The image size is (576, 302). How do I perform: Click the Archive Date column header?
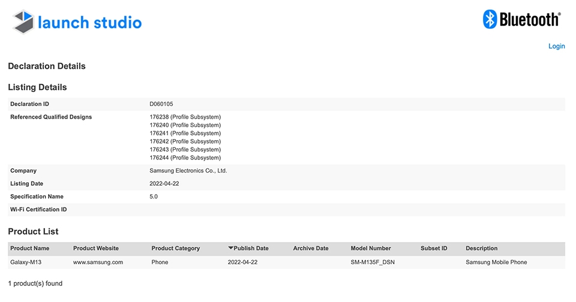click(311, 249)
